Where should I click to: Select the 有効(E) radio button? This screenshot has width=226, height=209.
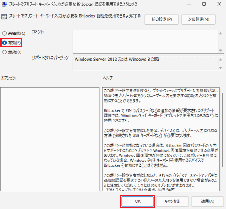click(12, 43)
